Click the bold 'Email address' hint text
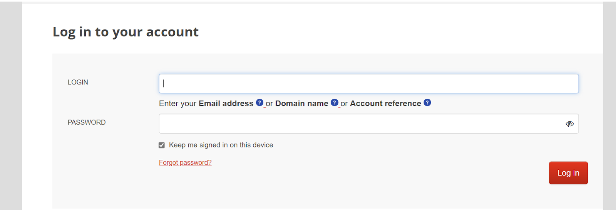616x210 pixels. pyautogui.click(x=226, y=104)
